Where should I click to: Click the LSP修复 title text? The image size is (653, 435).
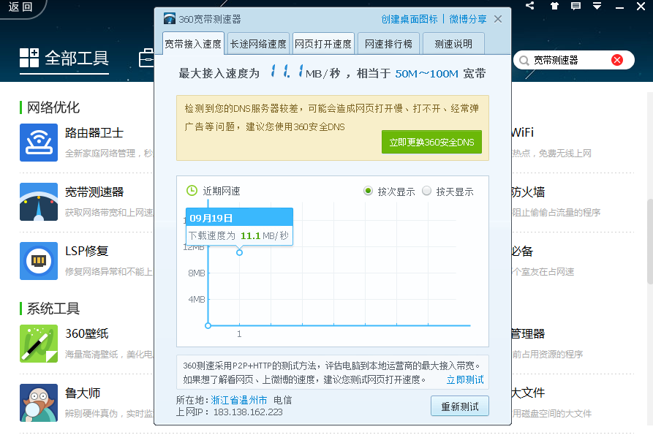coord(86,251)
